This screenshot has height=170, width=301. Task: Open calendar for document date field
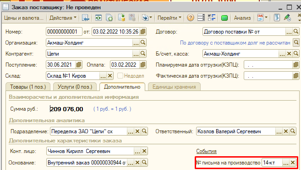coord(143,32)
